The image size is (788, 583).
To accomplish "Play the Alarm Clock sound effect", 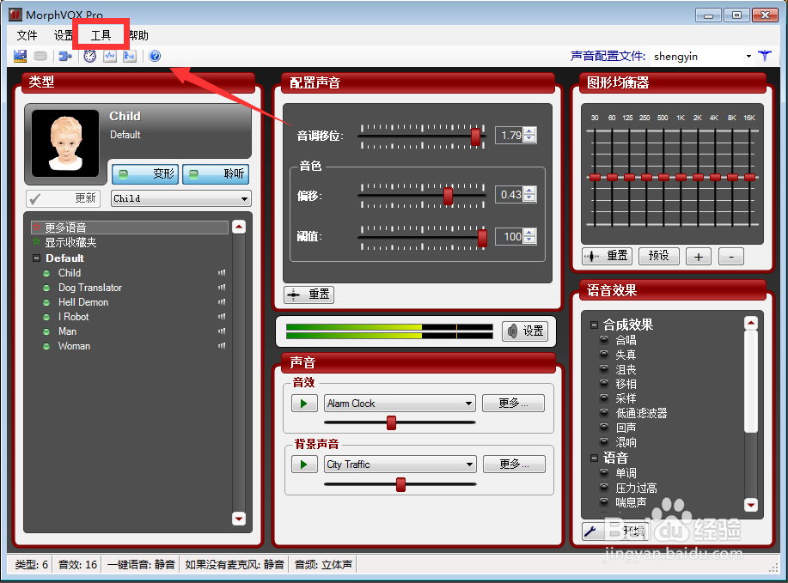I will (x=304, y=404).
